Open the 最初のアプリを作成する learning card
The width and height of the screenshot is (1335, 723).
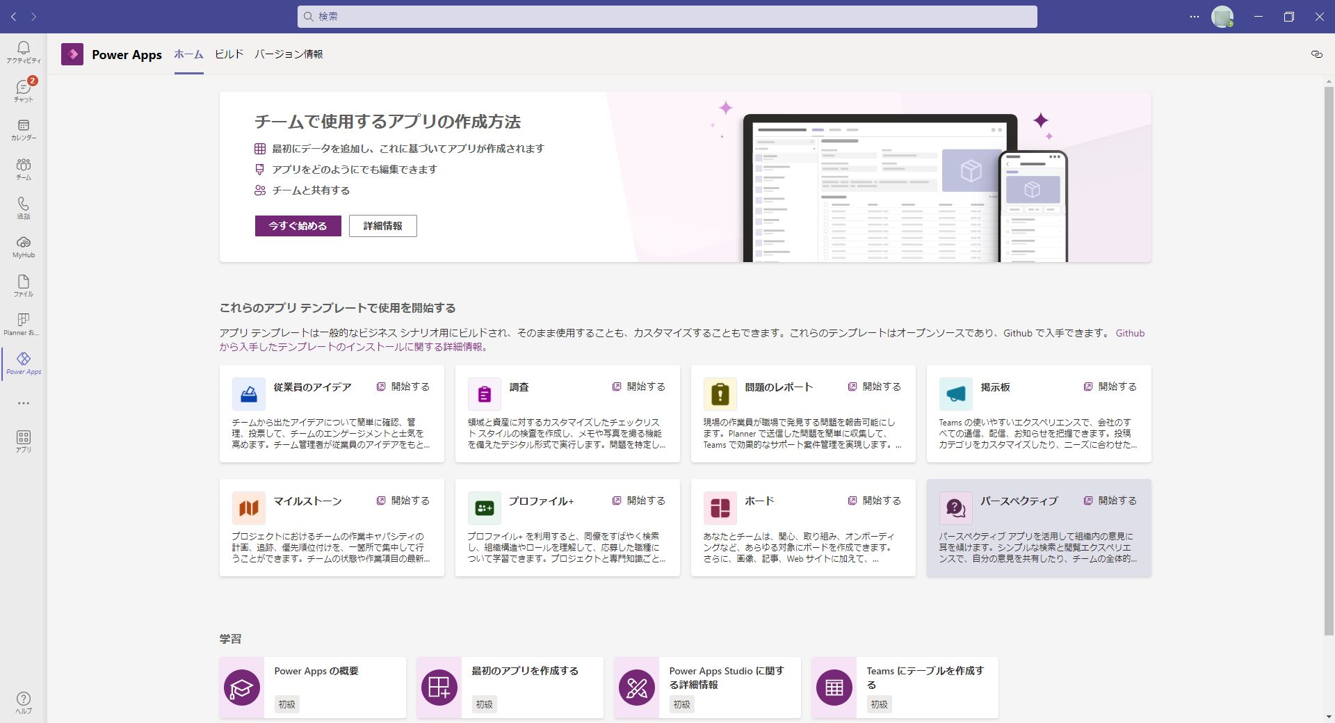coord(510,688)
